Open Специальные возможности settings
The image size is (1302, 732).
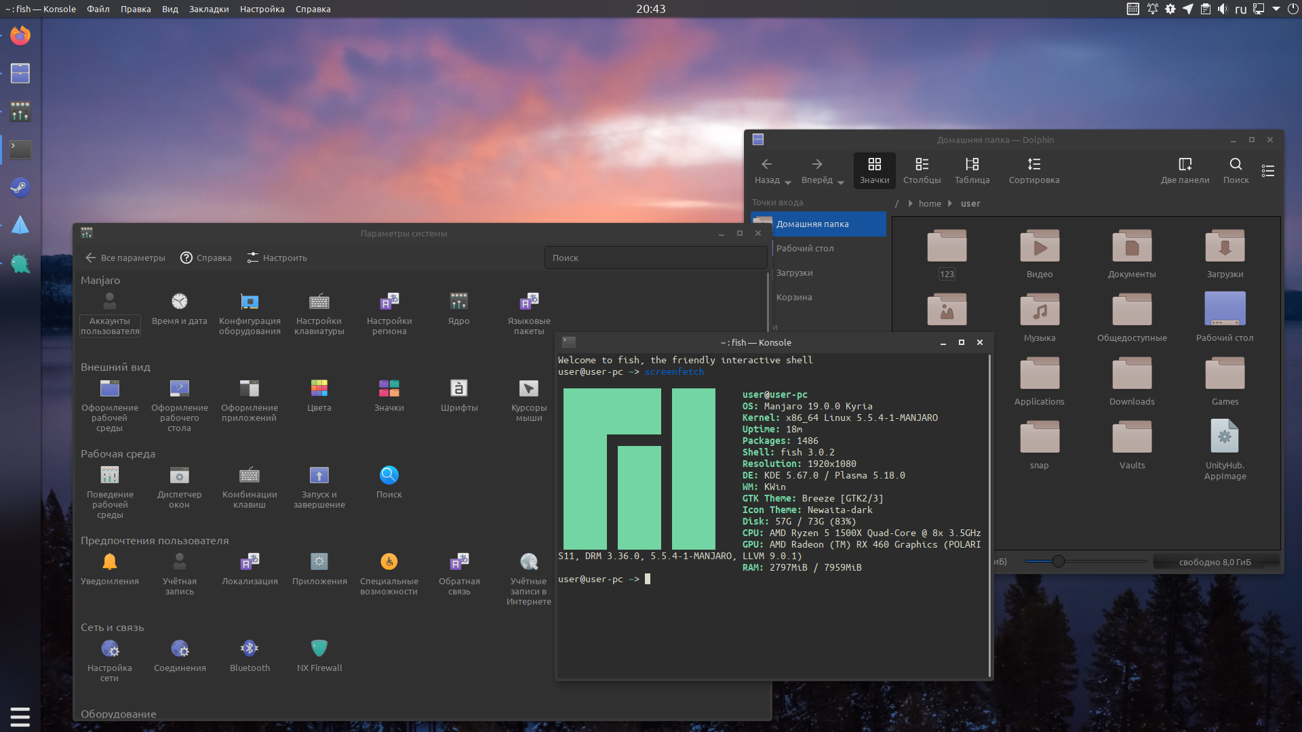[x=389, y=573]
